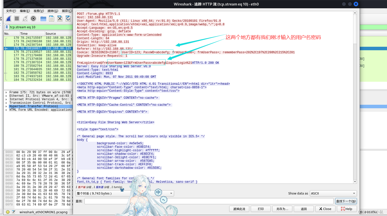The width and height of the screenshot is (387, 216).
Task: Click hex offset row 0050 in bytes pane
Action: (x=9, y=169)
